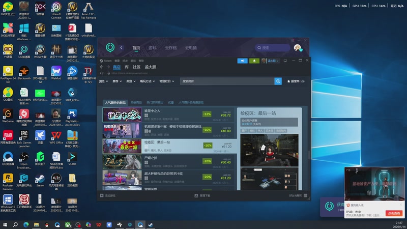The height and width of the screenshot is (229, 407).
Task: Open the 管理下载 downloads icon at Steam's bottom
Action: click(196, 195)
